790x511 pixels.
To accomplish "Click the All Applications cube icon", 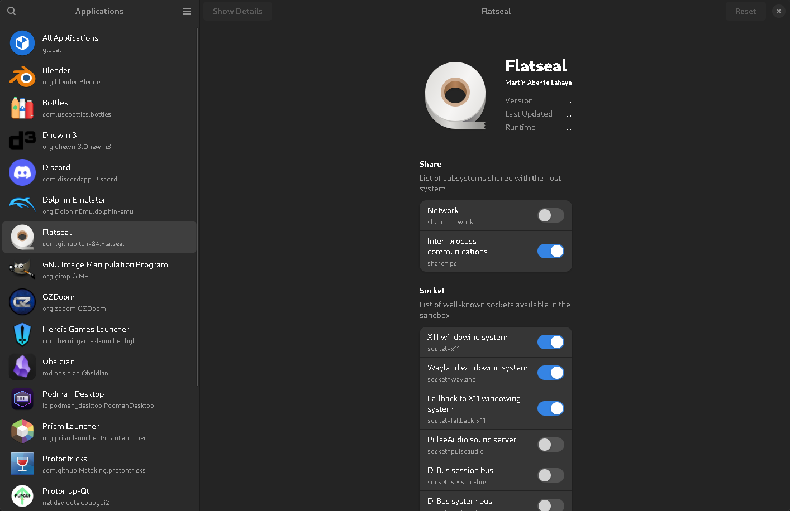I will click(x=22, y=43).
